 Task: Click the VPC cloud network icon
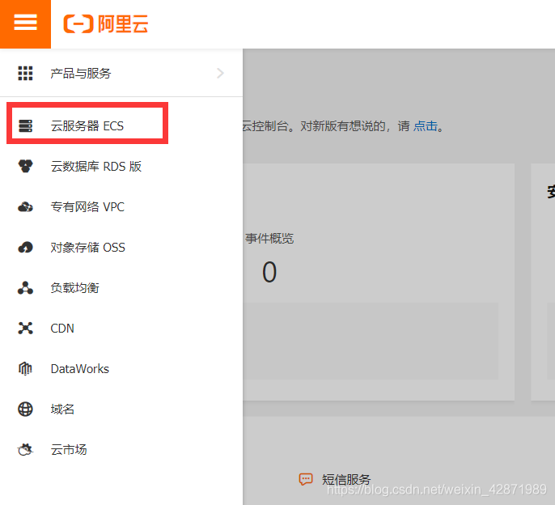click(25, 206)
